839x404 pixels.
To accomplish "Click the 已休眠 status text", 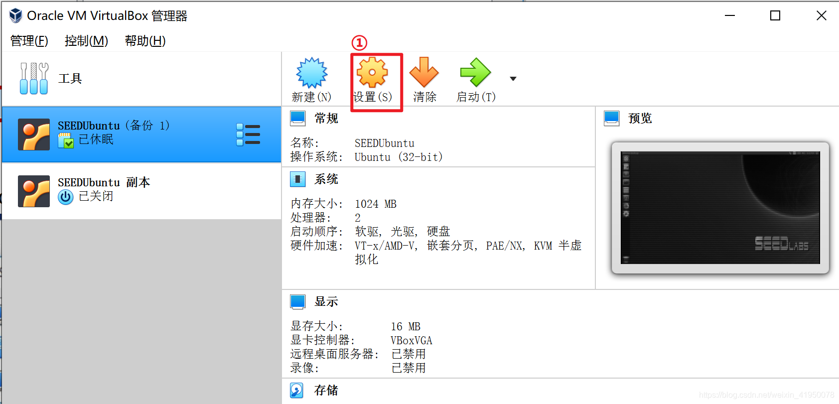I will click(96, 139).
